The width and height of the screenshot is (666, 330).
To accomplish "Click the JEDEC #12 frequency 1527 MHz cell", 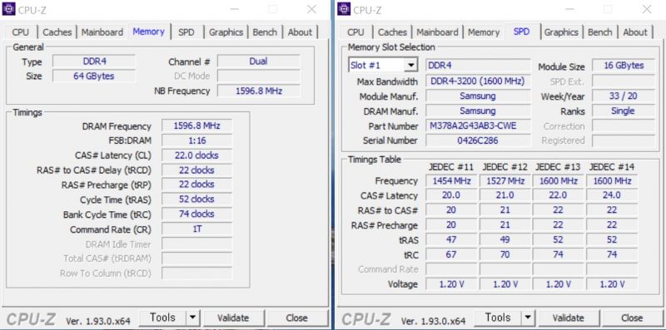I will coord(505,180).
